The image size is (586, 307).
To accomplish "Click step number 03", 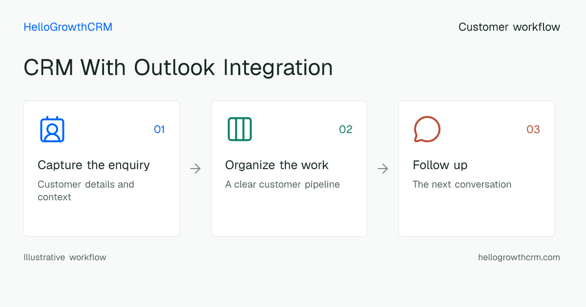I will click(533, 129).
